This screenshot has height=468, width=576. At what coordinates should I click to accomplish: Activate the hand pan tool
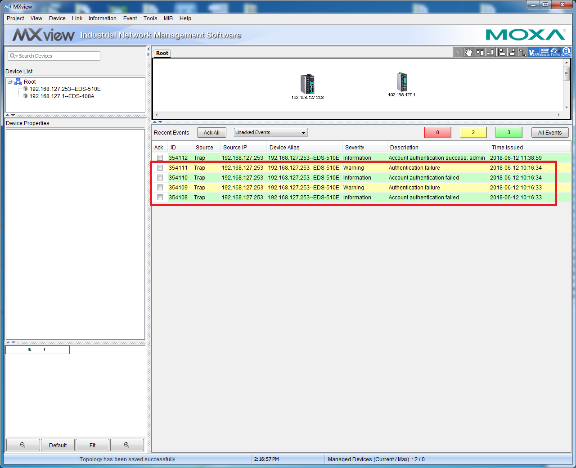point(469,52)
